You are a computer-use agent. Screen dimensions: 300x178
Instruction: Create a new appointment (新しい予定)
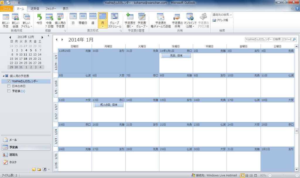point(6,21)
